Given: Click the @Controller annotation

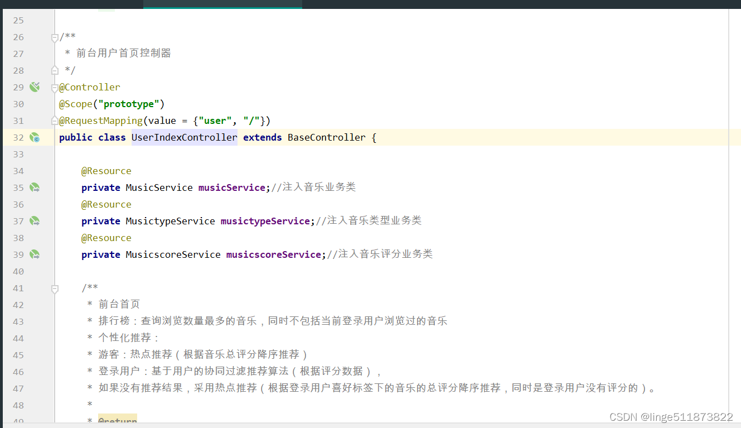Looking at the screenshot, I should (x=90, y=87).
